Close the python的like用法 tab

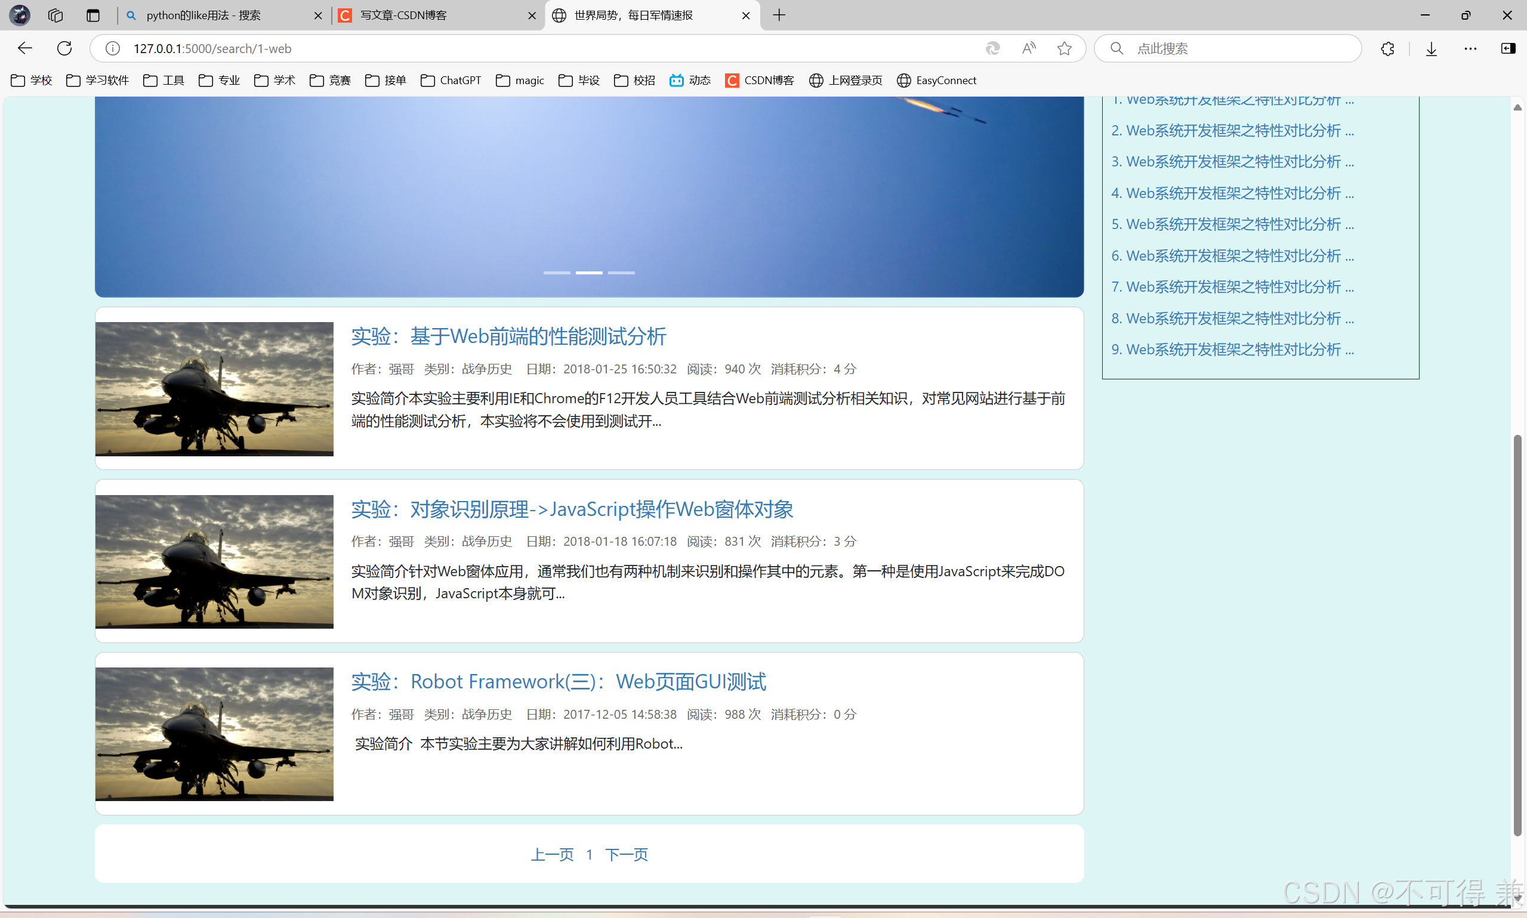coord(318,16)
